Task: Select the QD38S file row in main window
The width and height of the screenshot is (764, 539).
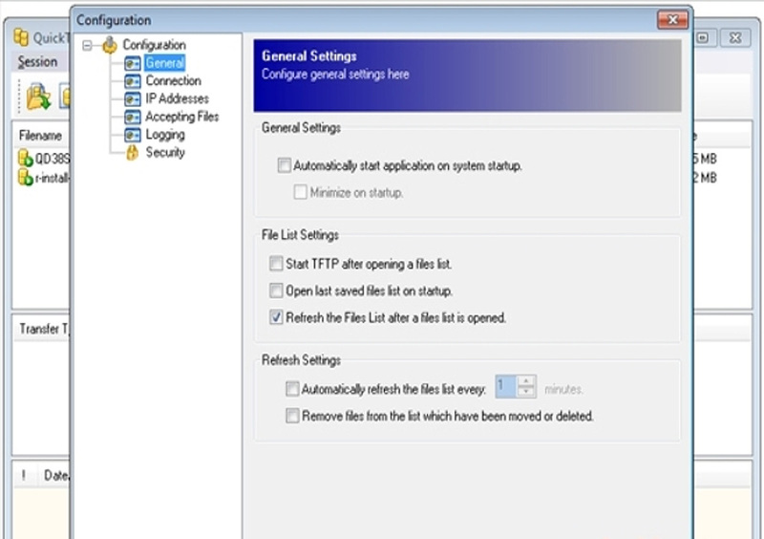Action: pyautogui.click(x=43, y=159)
